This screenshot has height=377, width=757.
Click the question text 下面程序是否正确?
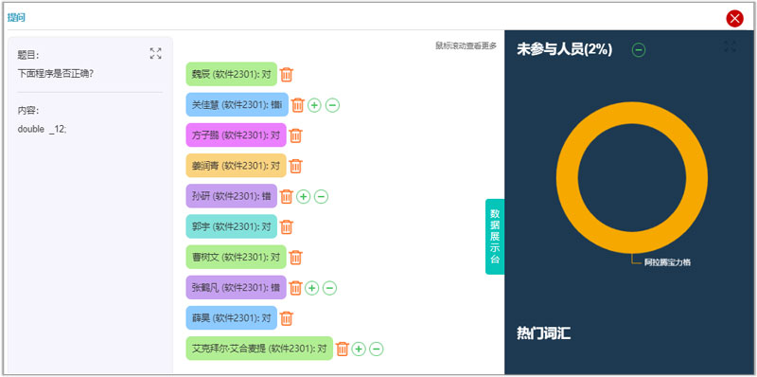tap(56, 74)
